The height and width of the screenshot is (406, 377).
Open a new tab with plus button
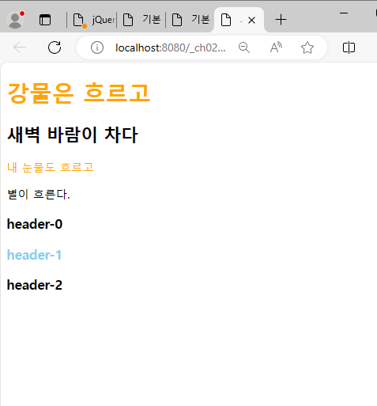pyautogui.click(x=281, y=20)
